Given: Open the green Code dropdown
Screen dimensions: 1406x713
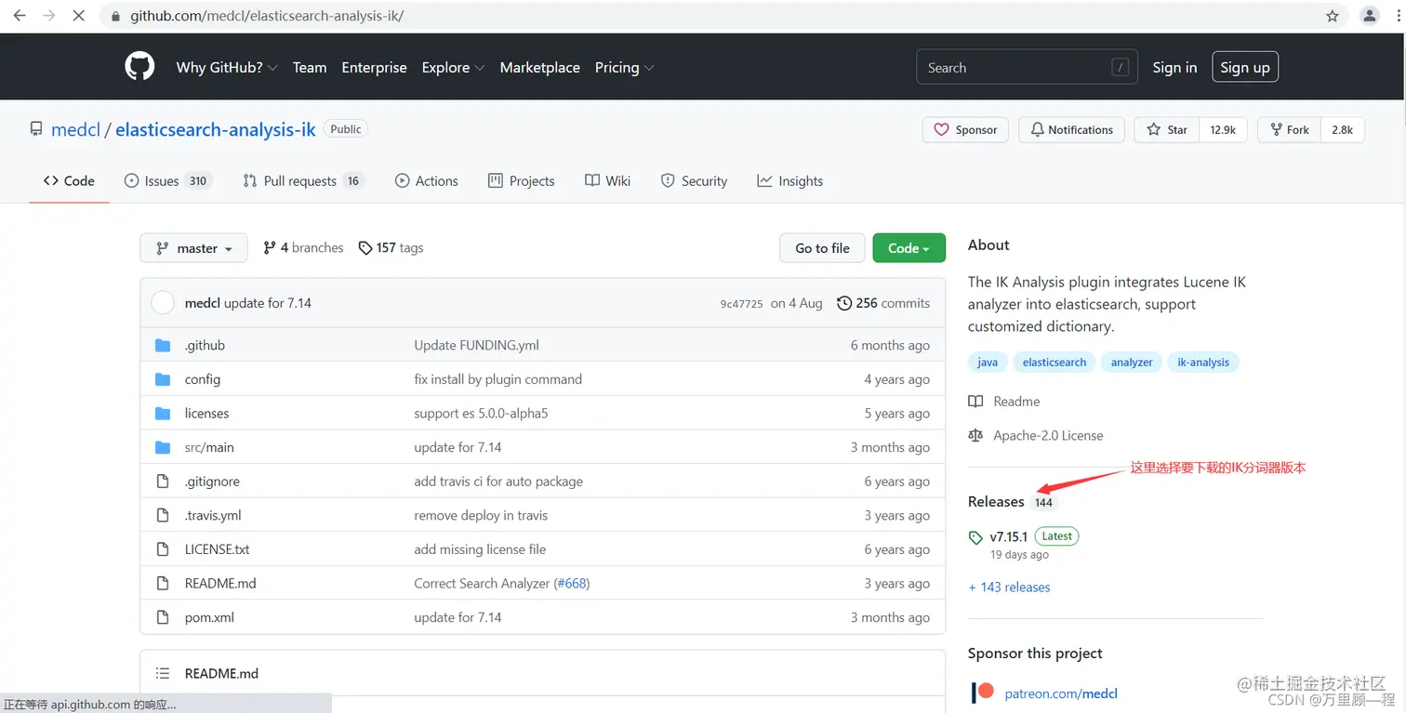Looking at the screenshot, I should (909, 248).
